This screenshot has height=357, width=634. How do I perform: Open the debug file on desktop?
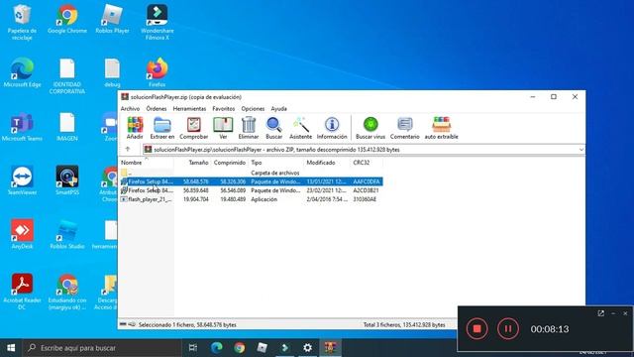[112, 72]
